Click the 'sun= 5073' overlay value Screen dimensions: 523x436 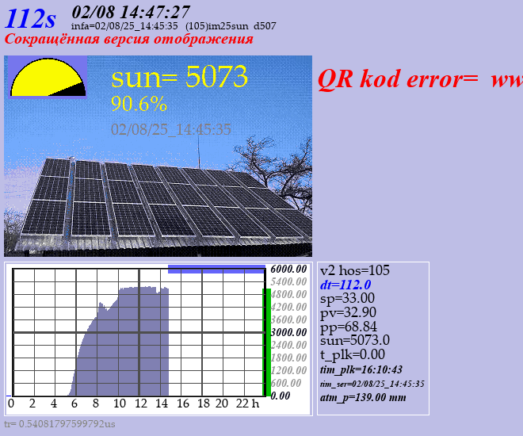pyautogui.click(x=179, y=77)
